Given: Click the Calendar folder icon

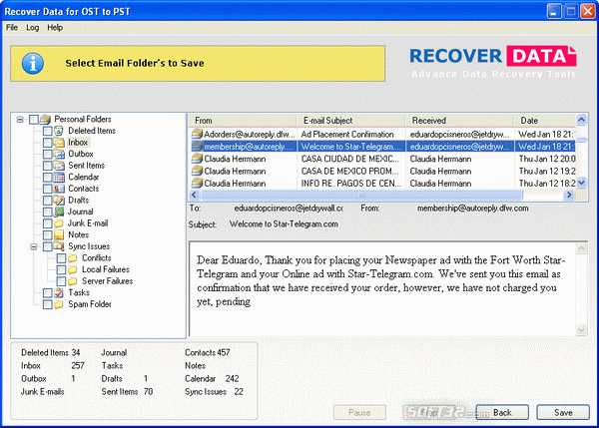Looking at the screenshot, I should coord(59,178).
